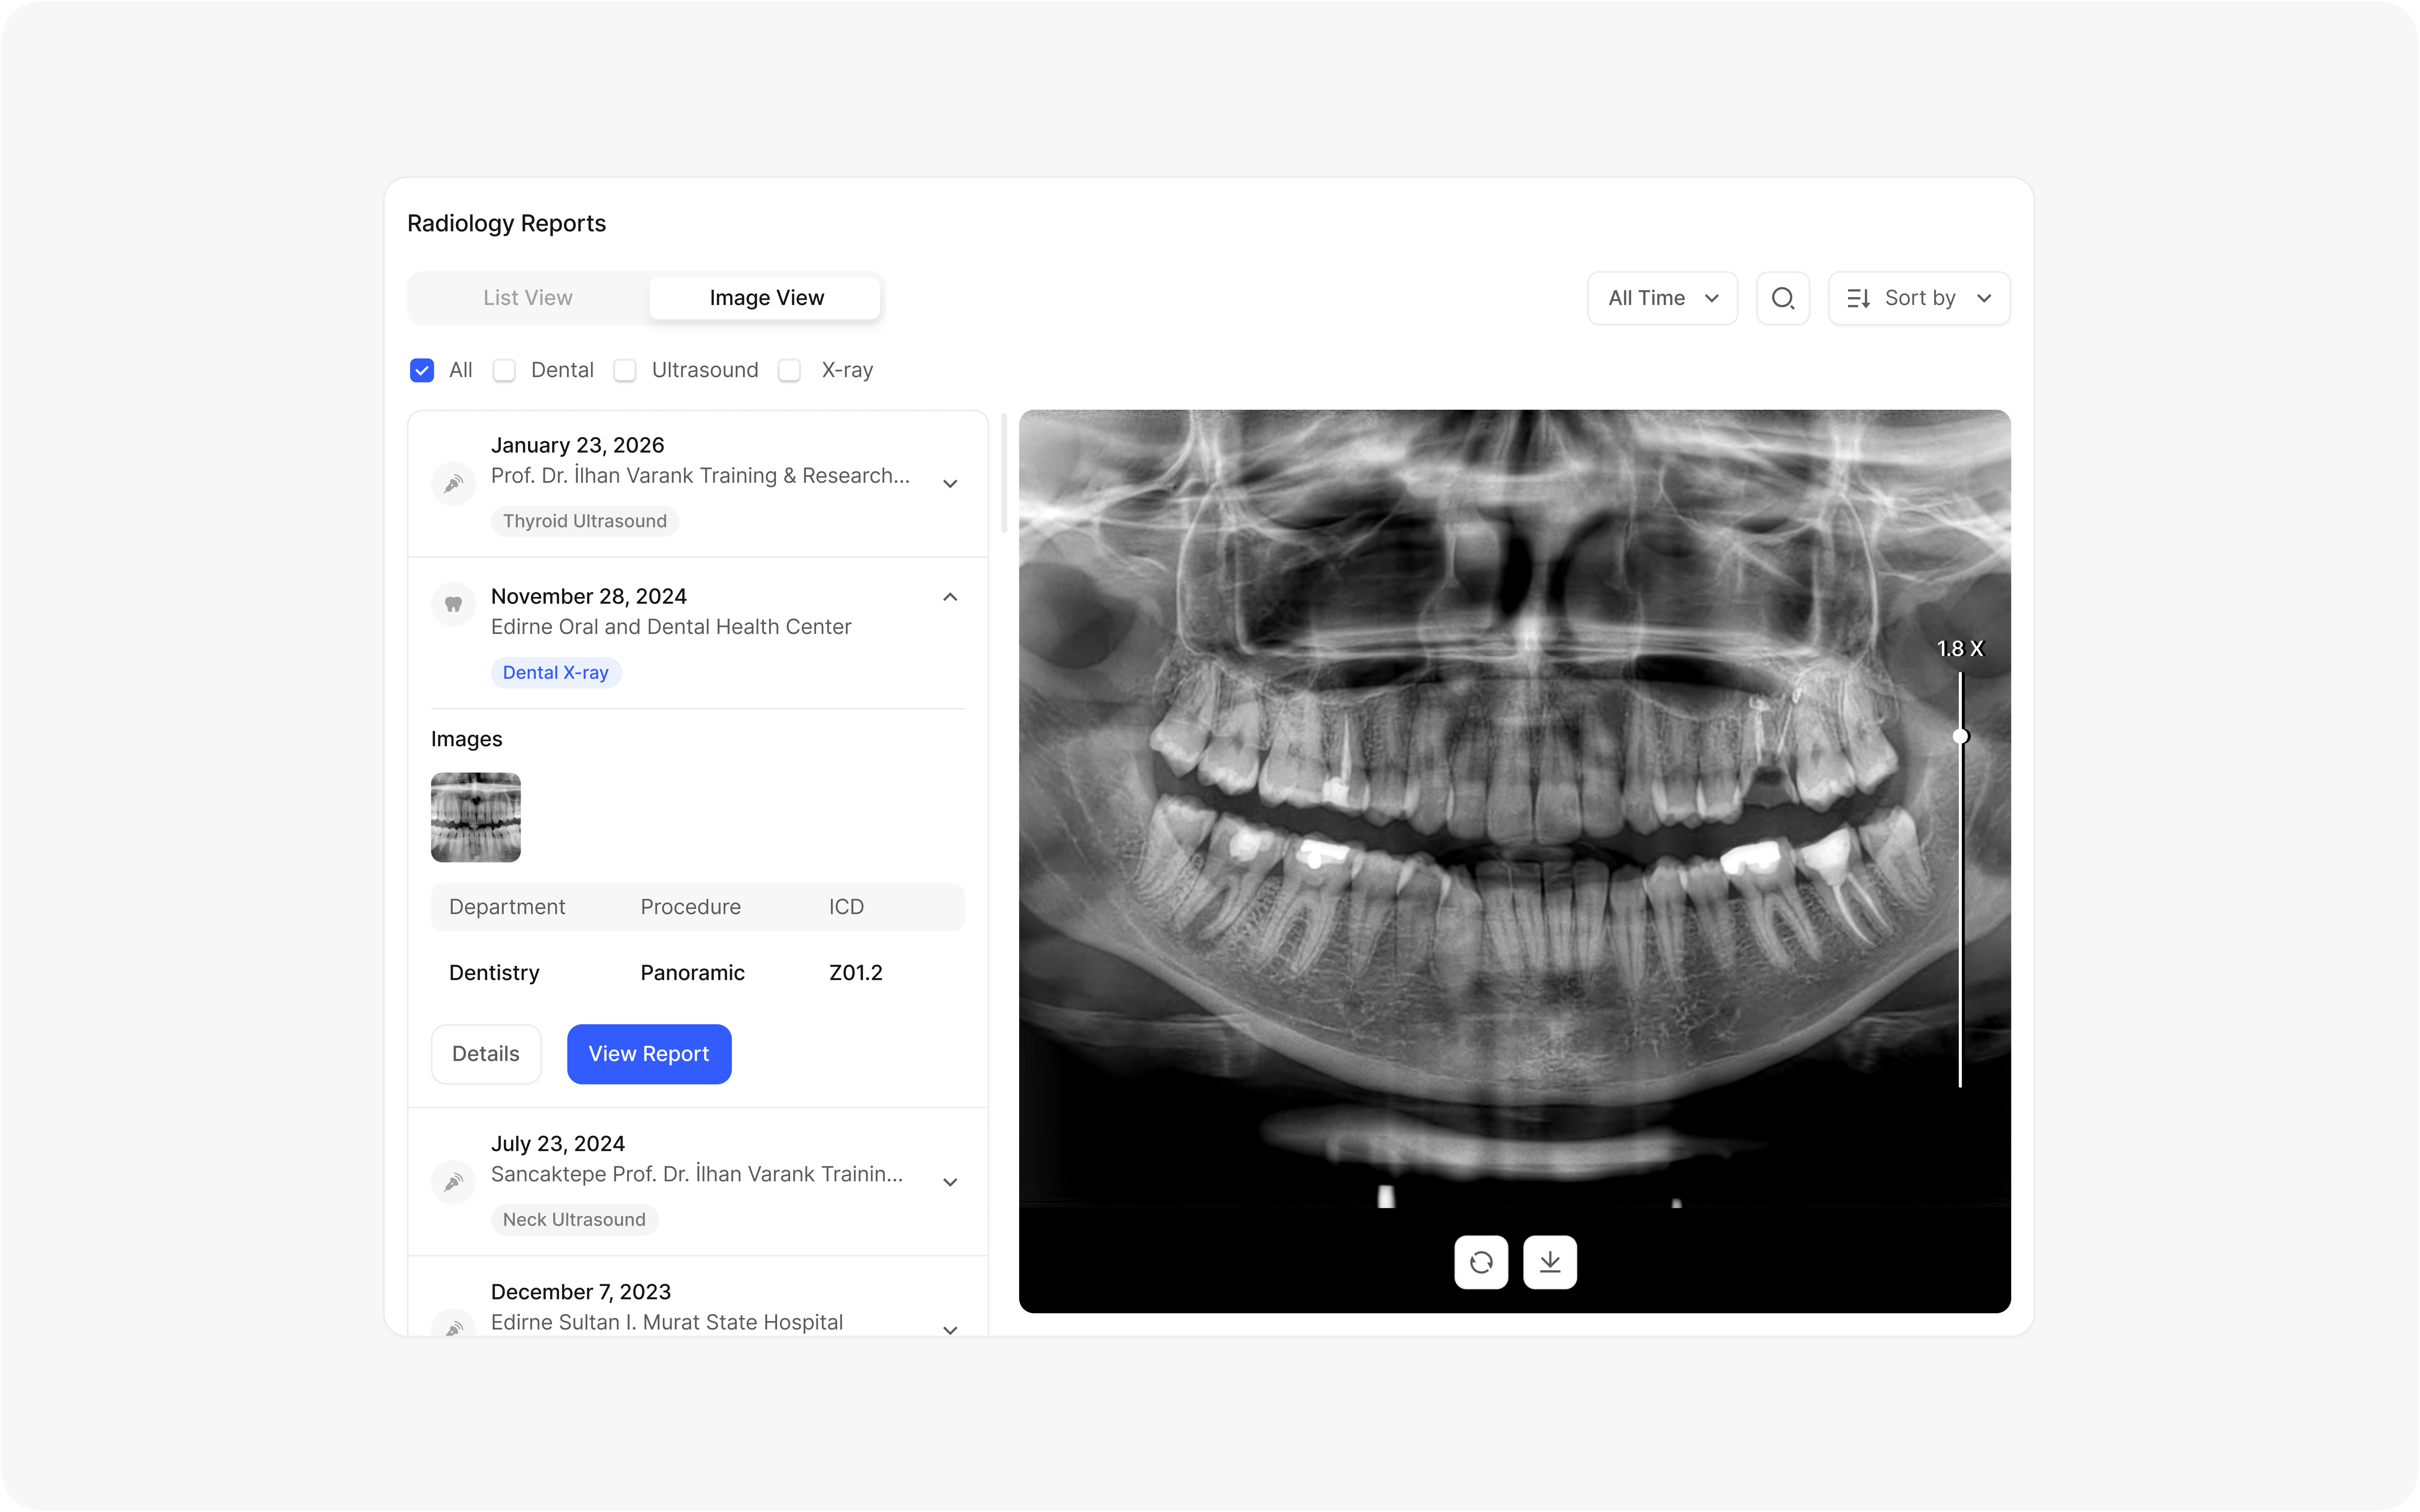Image resolution: width=2420 pixels, height=1512 pixels.
Task: Adjust the 1.8X zoom slider handle
Action: [x=1960, y=736]
